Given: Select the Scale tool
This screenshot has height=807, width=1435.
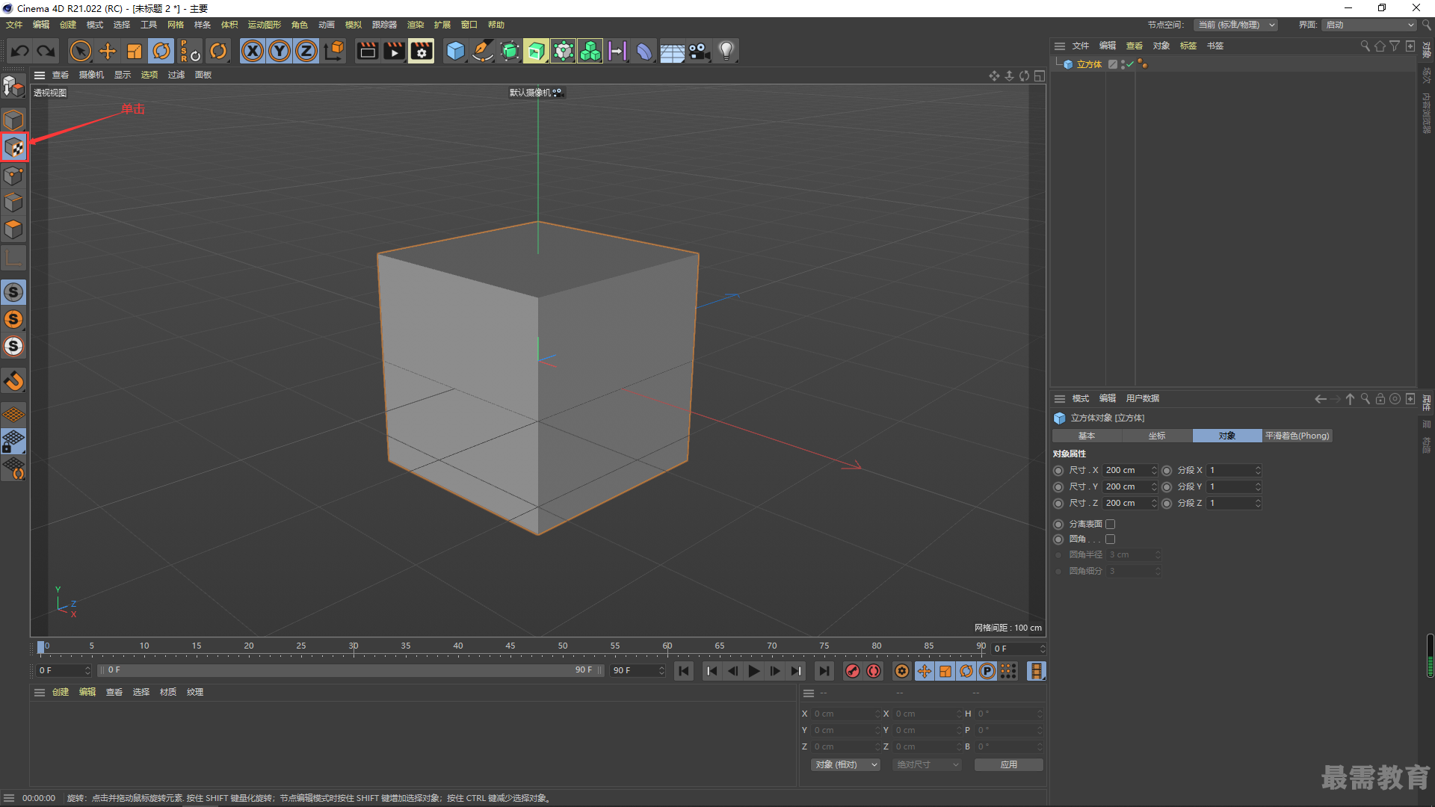Looking at the screenshot, I should point(135,51).
